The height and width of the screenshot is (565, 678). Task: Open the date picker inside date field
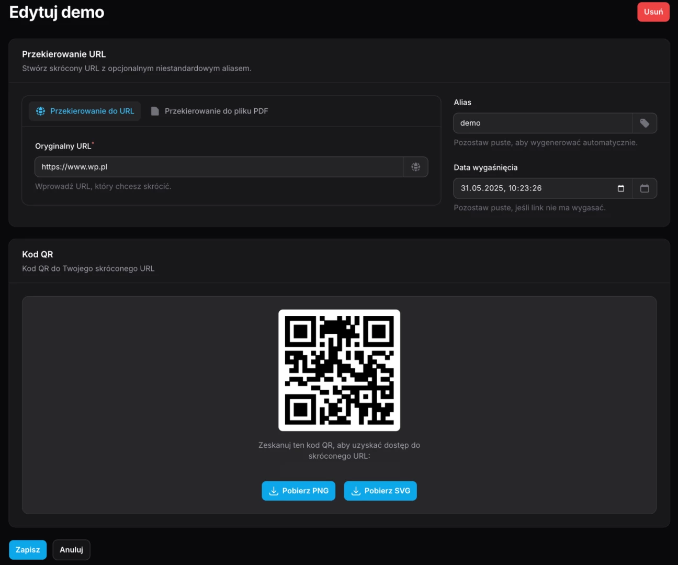pyautogui.click(x=621, y=188)
